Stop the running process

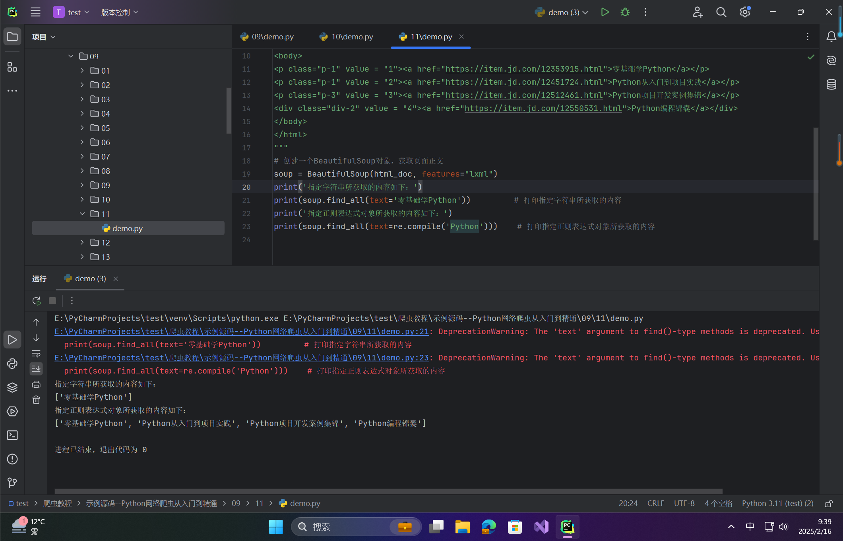pos(52,301)
